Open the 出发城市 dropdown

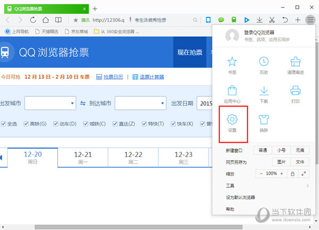(51, 103)
